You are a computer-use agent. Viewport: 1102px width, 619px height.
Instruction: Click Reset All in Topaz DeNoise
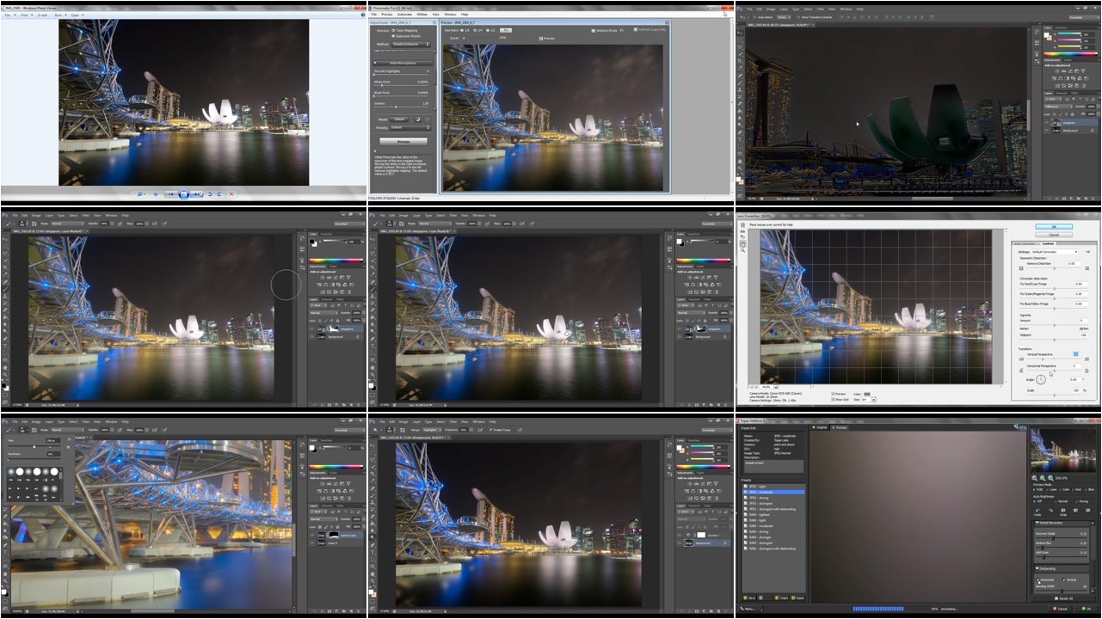click(1063, 598)
